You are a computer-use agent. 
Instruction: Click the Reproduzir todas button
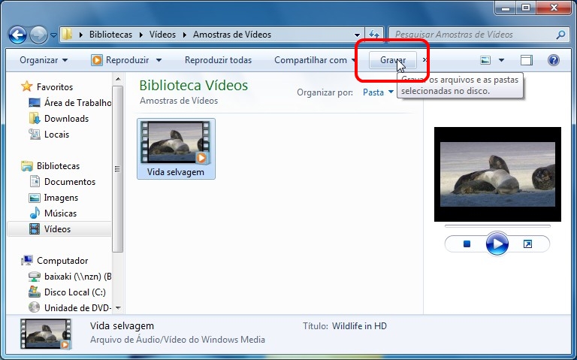(x=218, y=60)
